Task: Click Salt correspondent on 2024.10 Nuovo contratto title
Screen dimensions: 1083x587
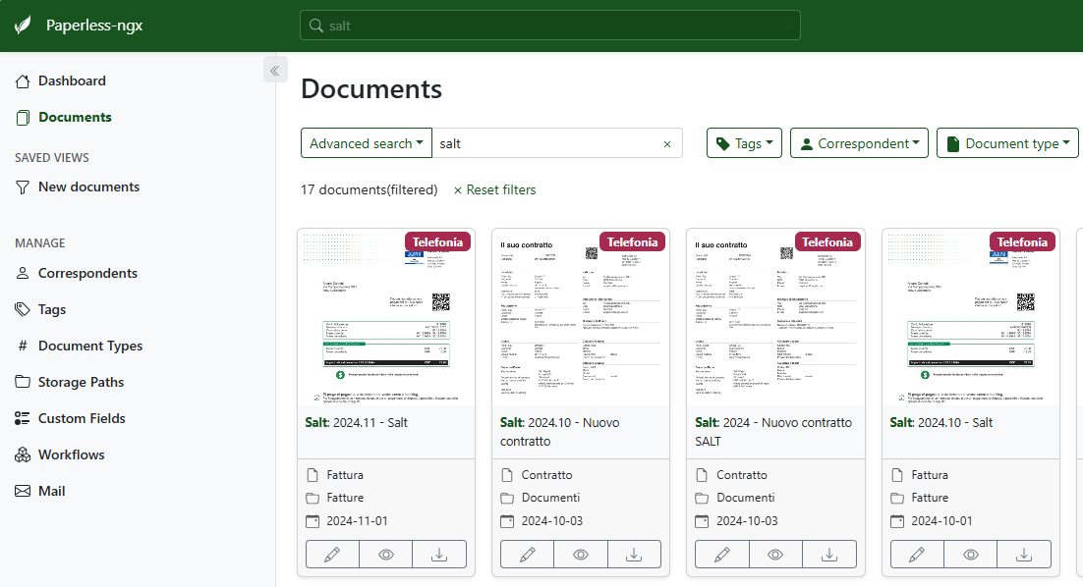Action: pyautogui.click(x=512, y=423)
